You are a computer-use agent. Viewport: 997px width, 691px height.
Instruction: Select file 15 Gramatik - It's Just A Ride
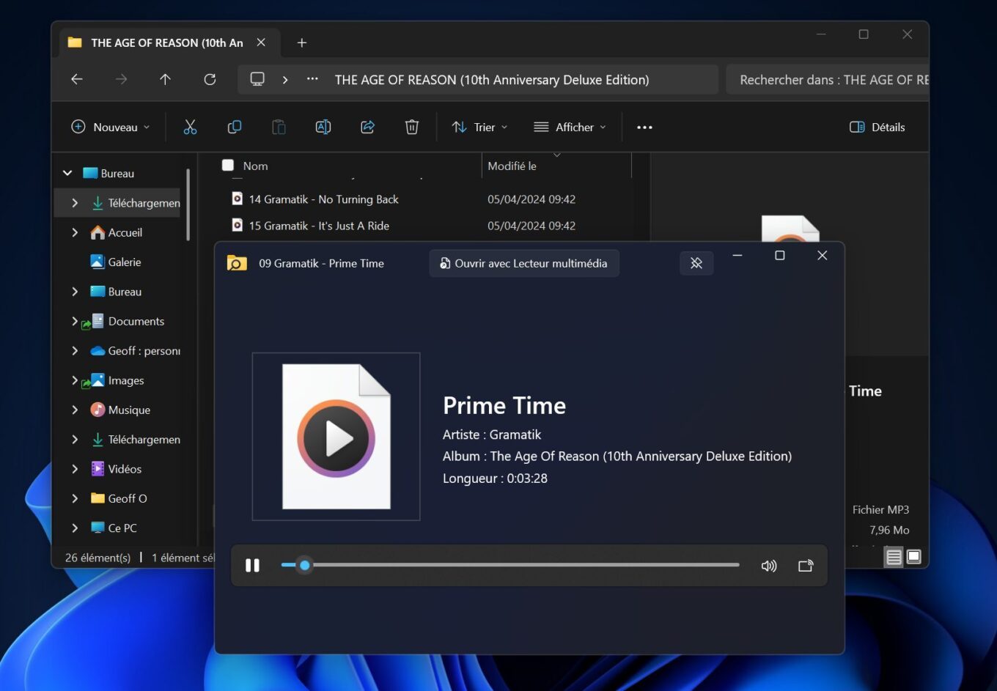click(x=319, y=226)
